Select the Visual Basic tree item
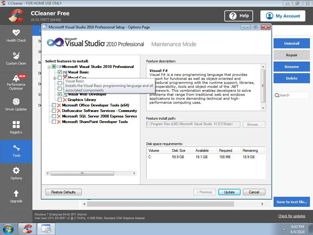Viewport: 313px width, 235px height. pos(78,72)
